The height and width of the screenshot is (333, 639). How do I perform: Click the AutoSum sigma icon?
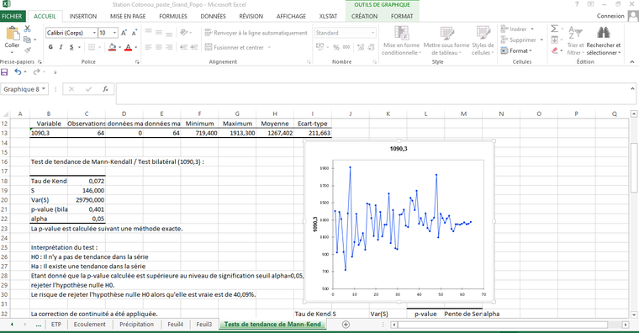(x=555, y=29)
